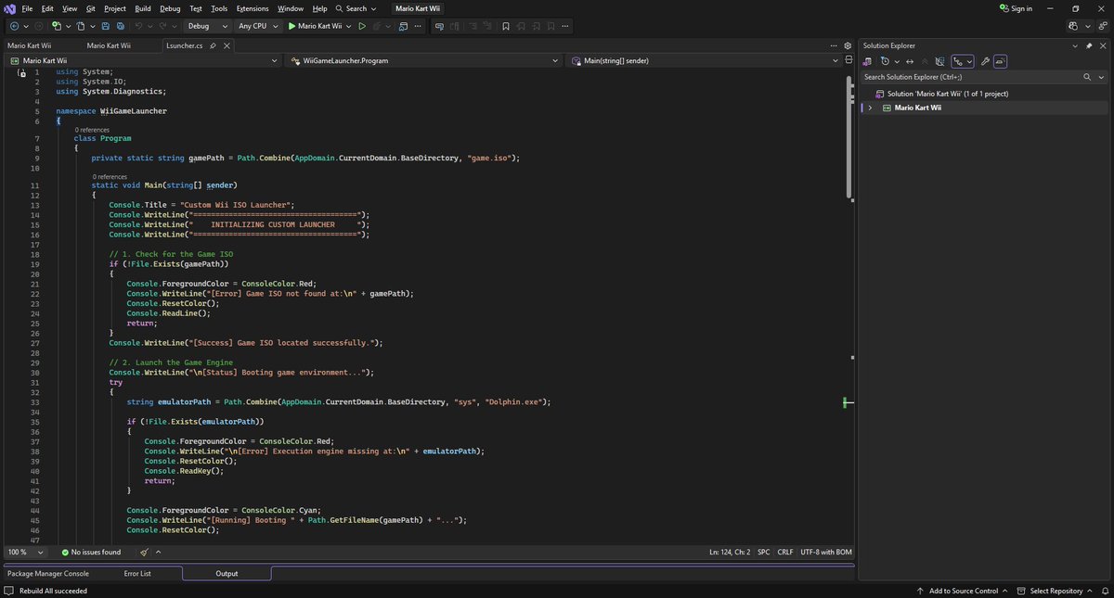
Task: Click Select Repository in status bar
Action: (1056, 591)
